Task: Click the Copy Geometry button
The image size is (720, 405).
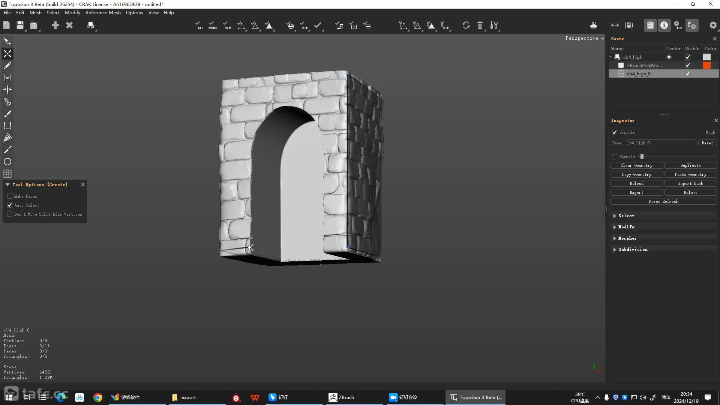Action: tap(636, 174)
